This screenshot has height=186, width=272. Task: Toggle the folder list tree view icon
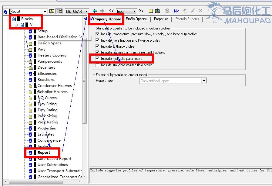coord(59,11)
